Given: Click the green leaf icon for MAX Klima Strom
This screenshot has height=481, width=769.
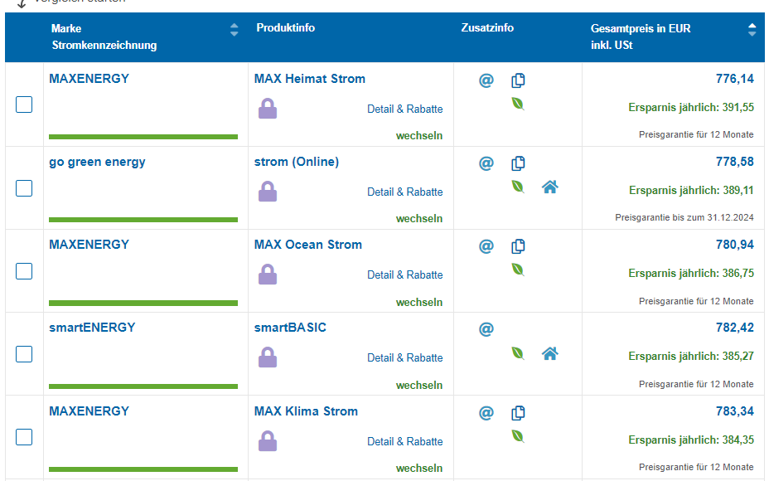Looking at the screenshot, I should (518, 436).
